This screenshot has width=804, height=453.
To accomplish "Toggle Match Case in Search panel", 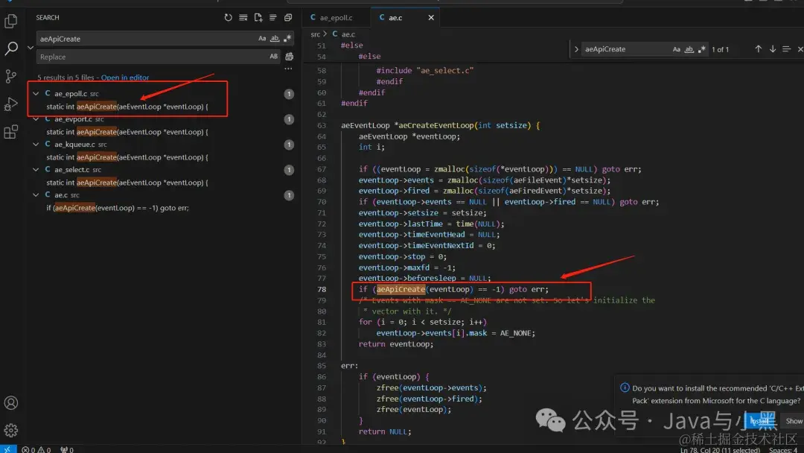I will 262,39.
